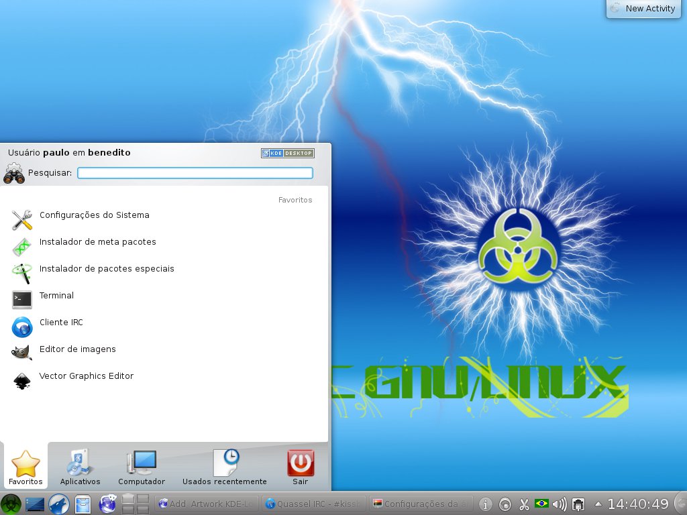This screenshot has width=687, height=515.
Task: Click the user text 'Usuário paulo em benedito'
Action: pos(69,152)
